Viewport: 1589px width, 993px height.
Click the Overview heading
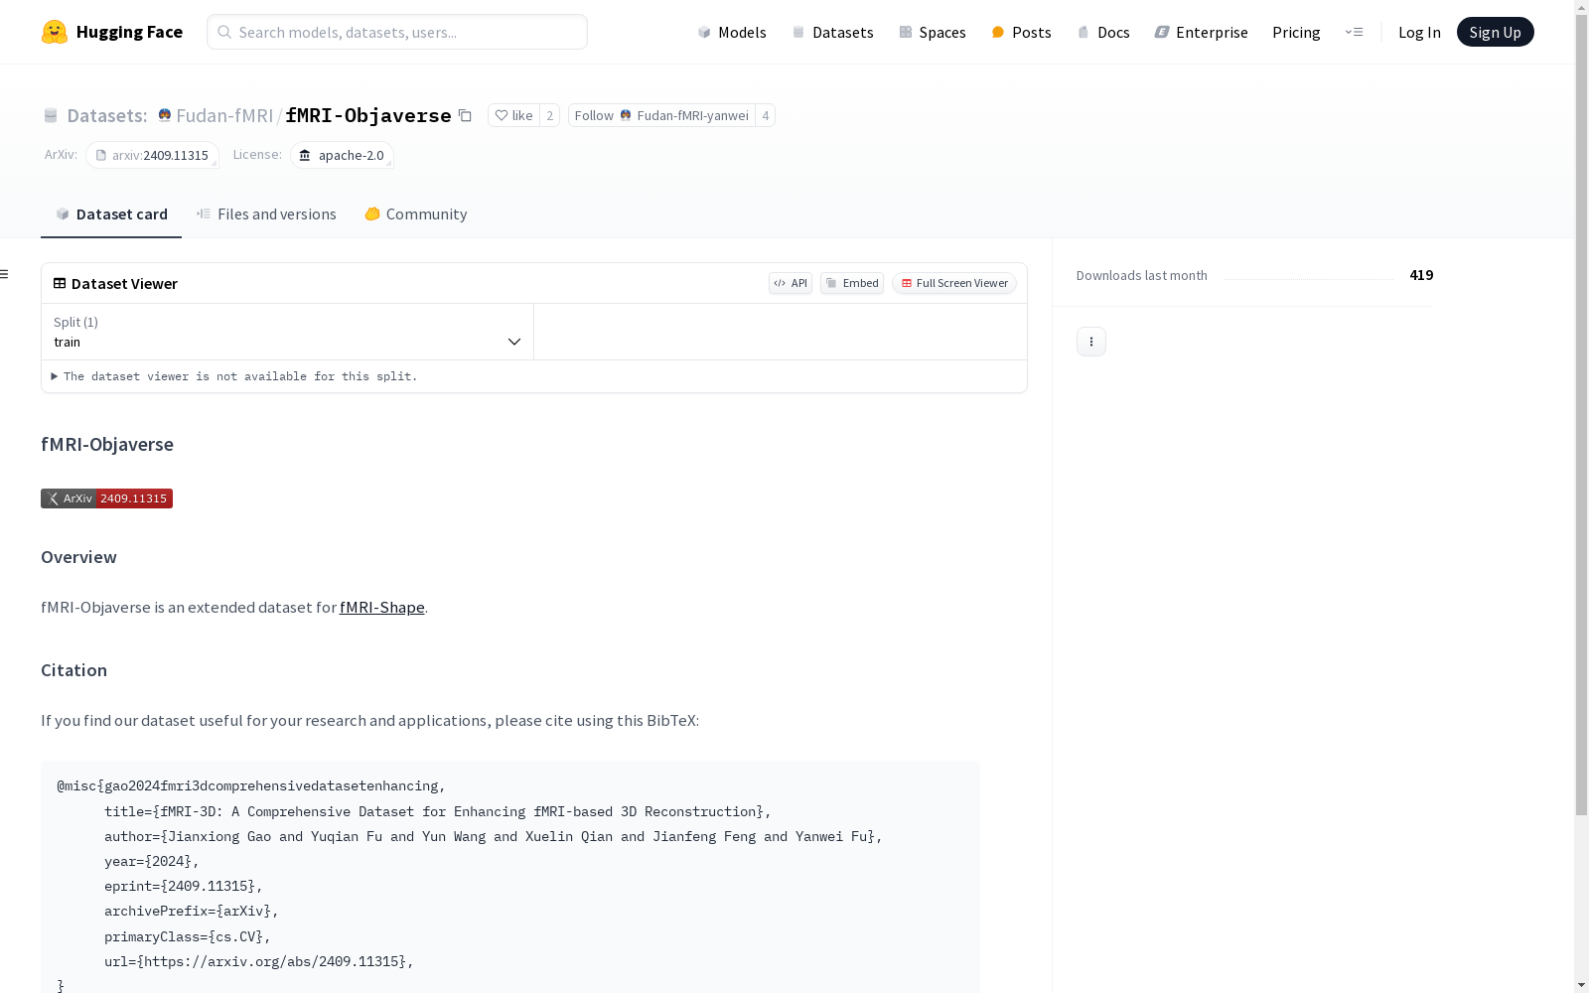78,557
